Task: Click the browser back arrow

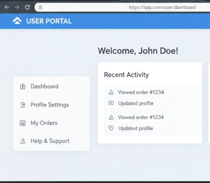Action: [7, 7]
